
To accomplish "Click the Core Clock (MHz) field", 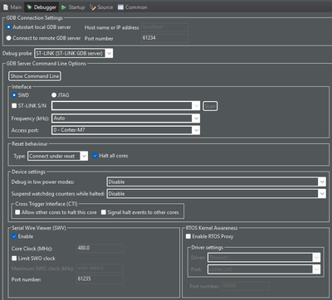I will tap(100, 248).
